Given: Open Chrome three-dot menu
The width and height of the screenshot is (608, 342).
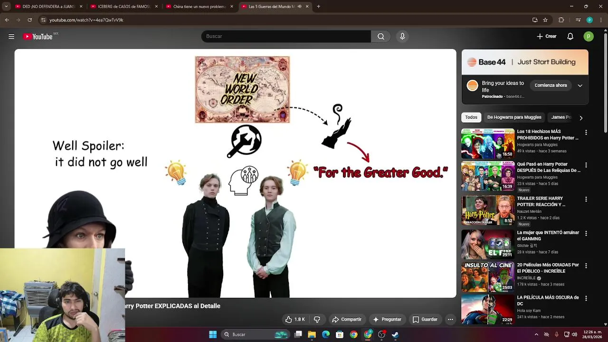Looking at the screenshot, I should (x=601, y=20).
